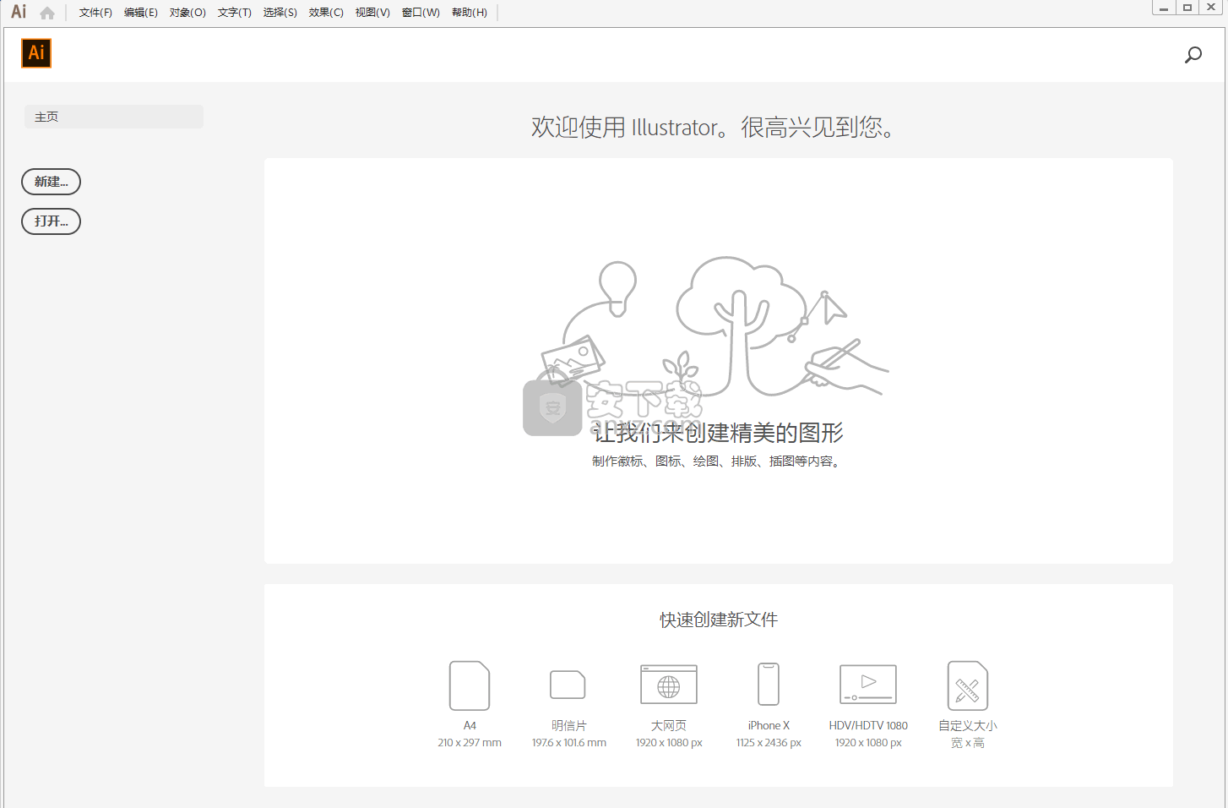This screenshot has height=808, width=1228.
Task: Click the 197.6 x 101.6 mm size text
Action: (569, 743)
